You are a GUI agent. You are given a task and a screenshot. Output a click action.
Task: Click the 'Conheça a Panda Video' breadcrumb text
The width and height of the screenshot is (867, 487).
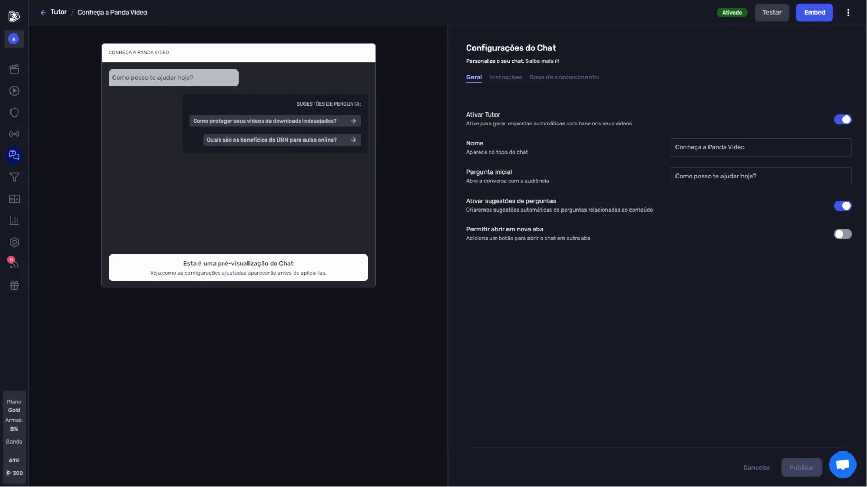pyautogui.click(x=112, y=13)
